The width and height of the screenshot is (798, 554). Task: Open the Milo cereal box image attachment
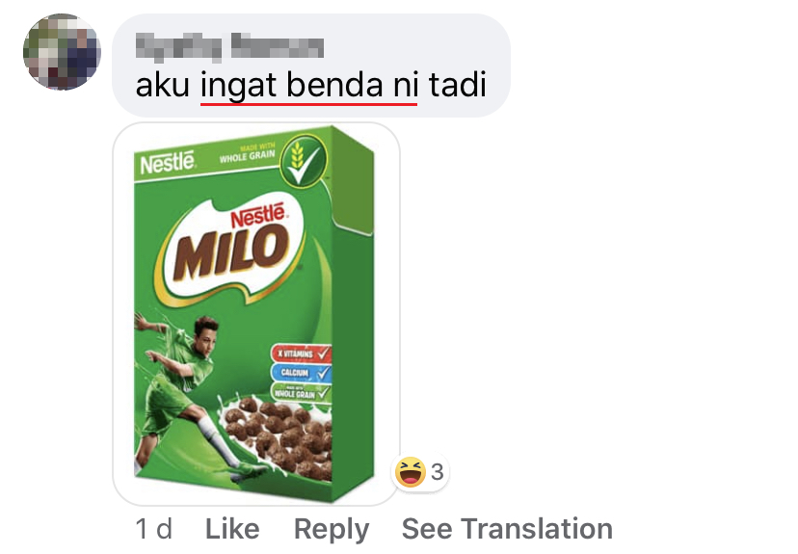[256, 314]
